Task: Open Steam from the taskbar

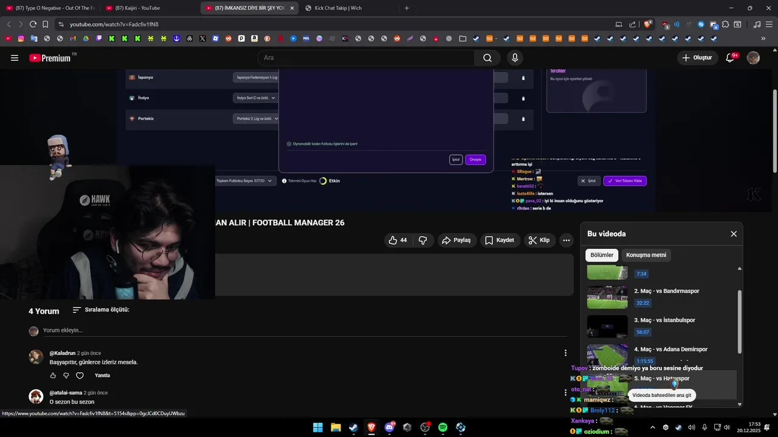Action: click(x=353, y=427)
